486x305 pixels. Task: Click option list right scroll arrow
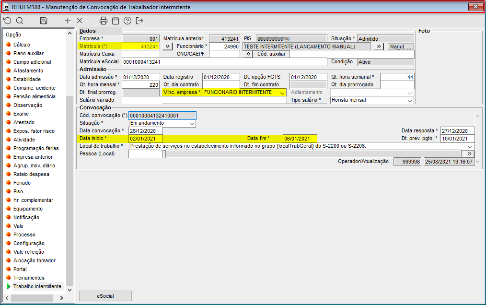tap(62, 298)
